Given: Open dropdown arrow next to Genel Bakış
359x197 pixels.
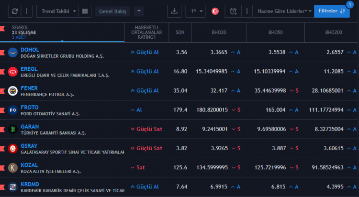Looking at the screenshot, I should pos(139,11).
